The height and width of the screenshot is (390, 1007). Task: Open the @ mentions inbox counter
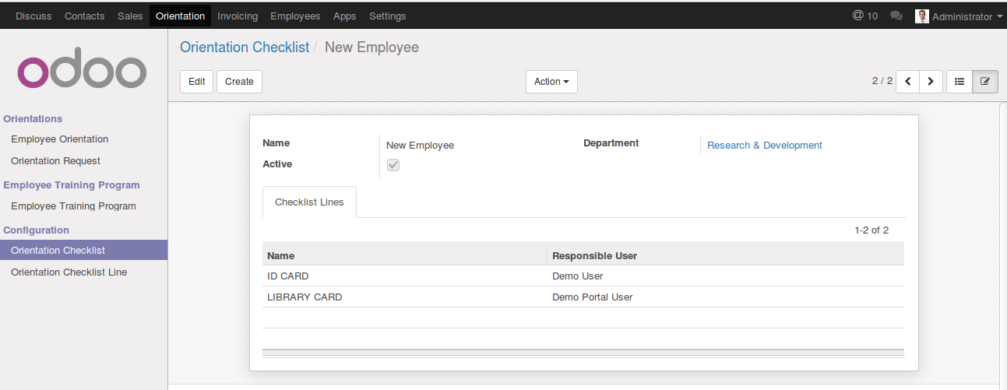865,16
